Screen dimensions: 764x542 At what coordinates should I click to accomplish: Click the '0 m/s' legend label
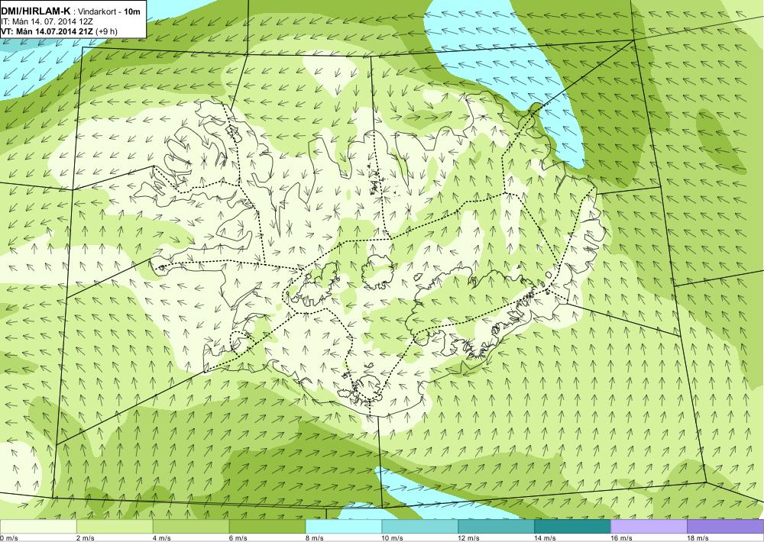click(8, 538)
